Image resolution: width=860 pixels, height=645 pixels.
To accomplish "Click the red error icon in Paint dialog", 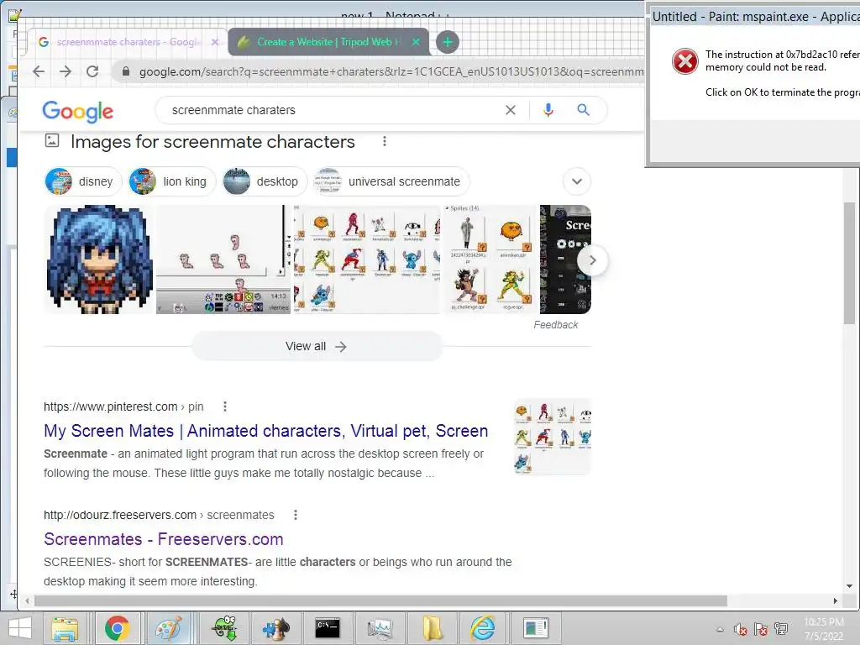I will (x=685, y=60).
